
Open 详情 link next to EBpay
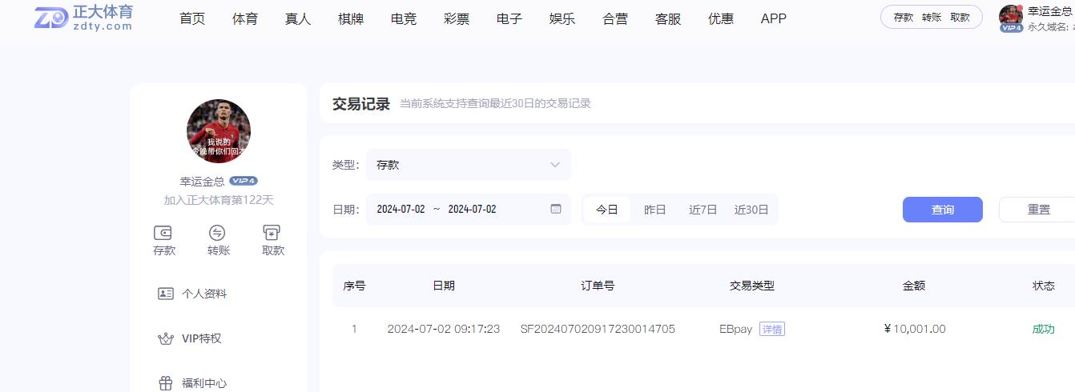click(x=772, y=329)
